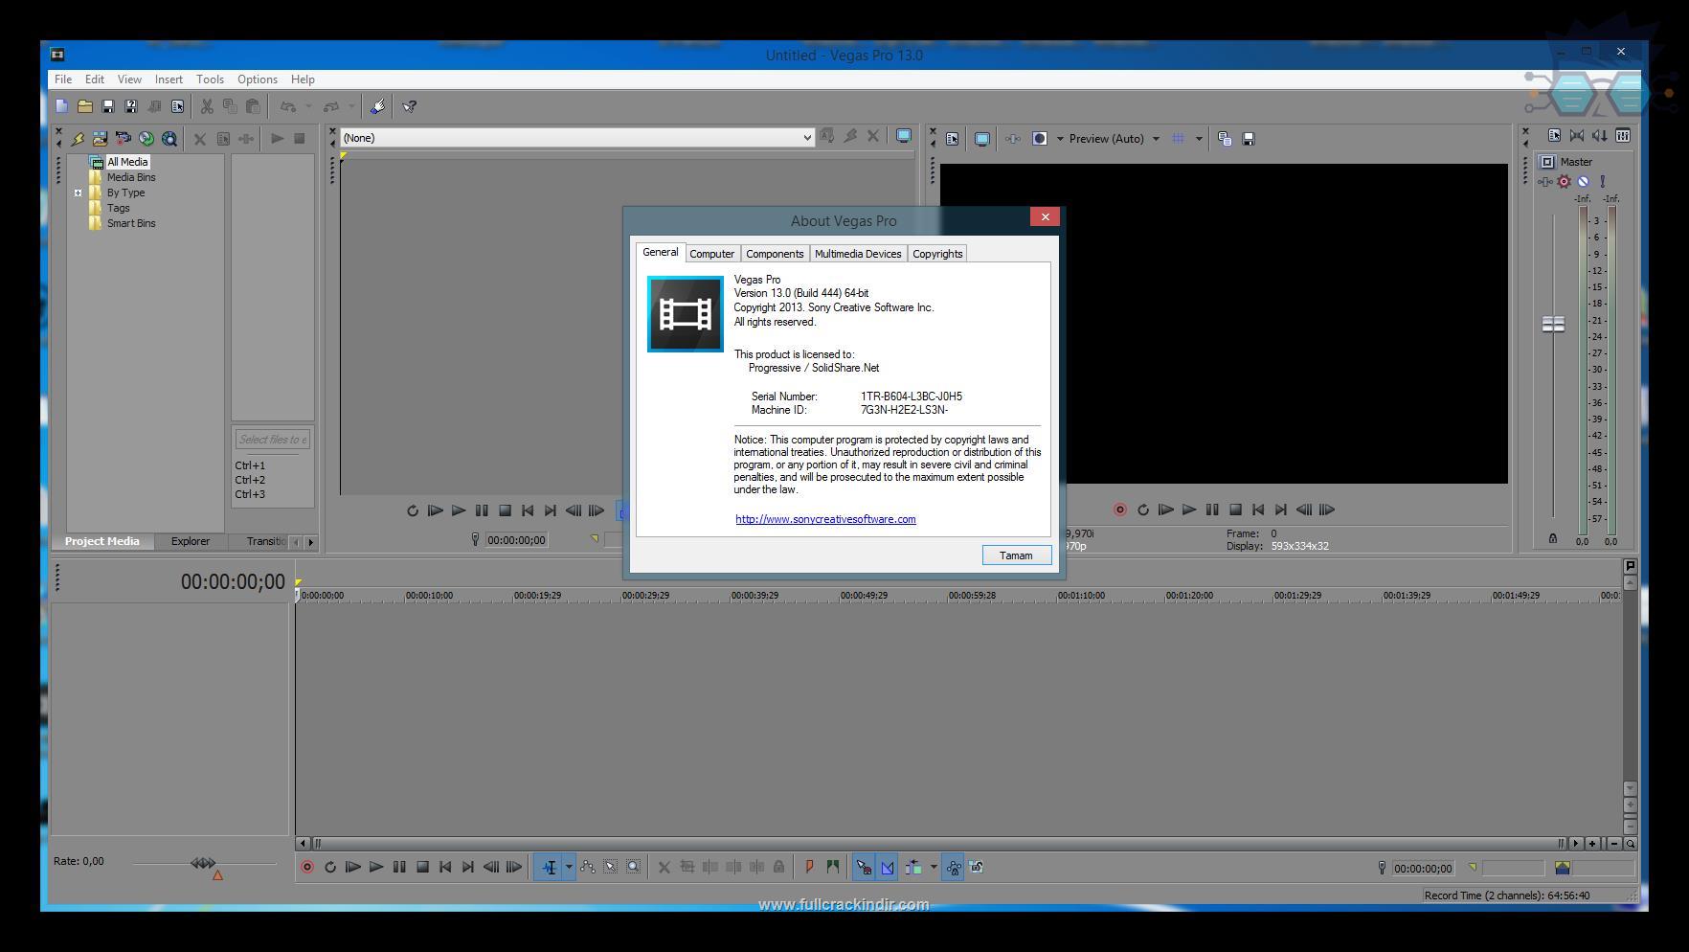1689x952 pixels.
Task: Switch to the Computer tab in About dialog
Action: (x=712, y=254)
